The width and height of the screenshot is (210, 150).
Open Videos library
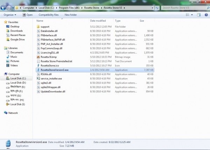coord(14,65)
